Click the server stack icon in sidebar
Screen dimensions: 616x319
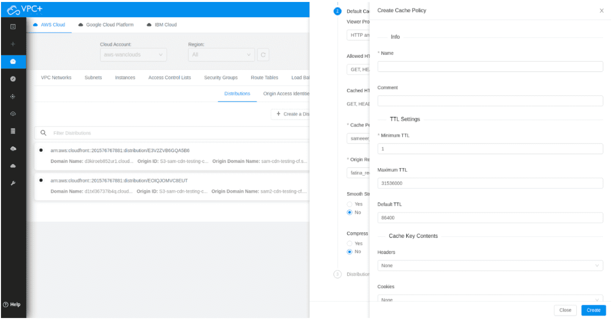pyautogui.click(x=13, y=131)
